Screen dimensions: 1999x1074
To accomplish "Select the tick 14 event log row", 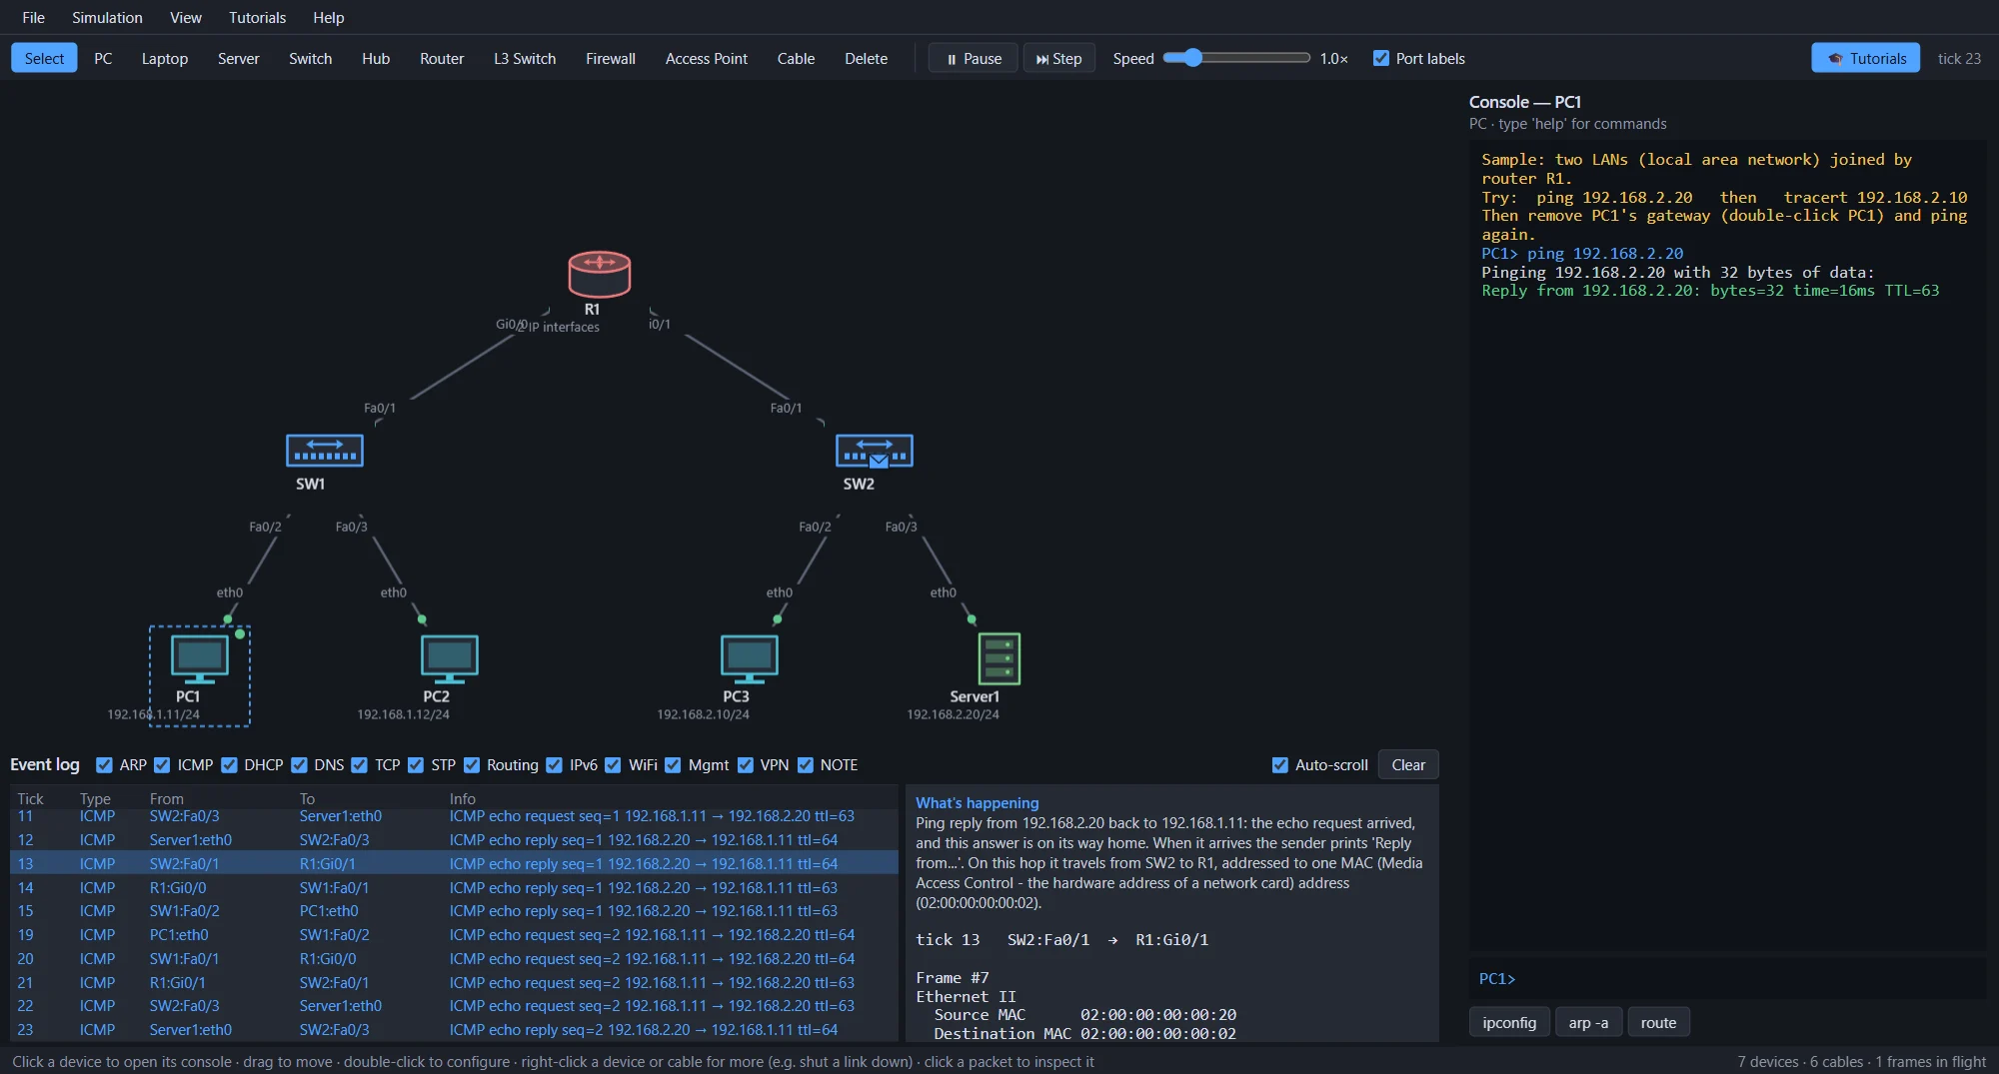I will point(454,887).
